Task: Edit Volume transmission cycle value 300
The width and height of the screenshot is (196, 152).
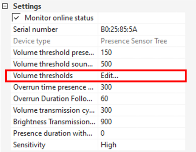Action: (142, 110)
